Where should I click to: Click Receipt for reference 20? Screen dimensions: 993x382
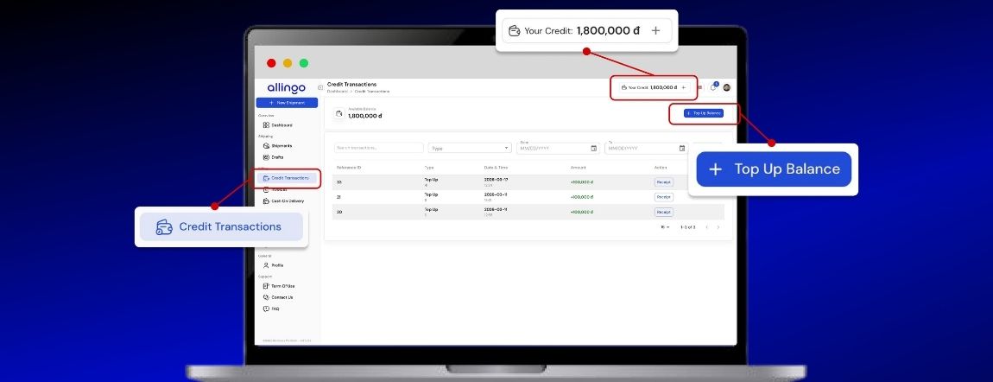[663, 213]
